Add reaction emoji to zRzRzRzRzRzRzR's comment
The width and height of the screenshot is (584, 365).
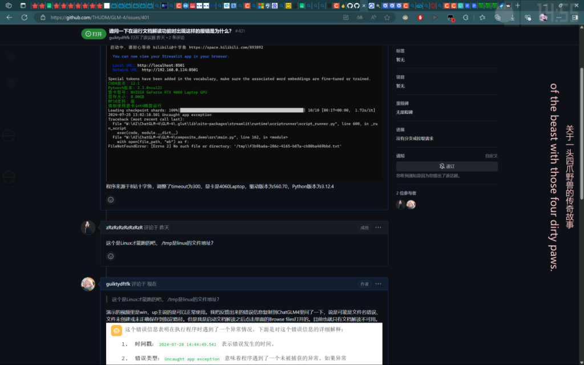[x=111, y=257]
